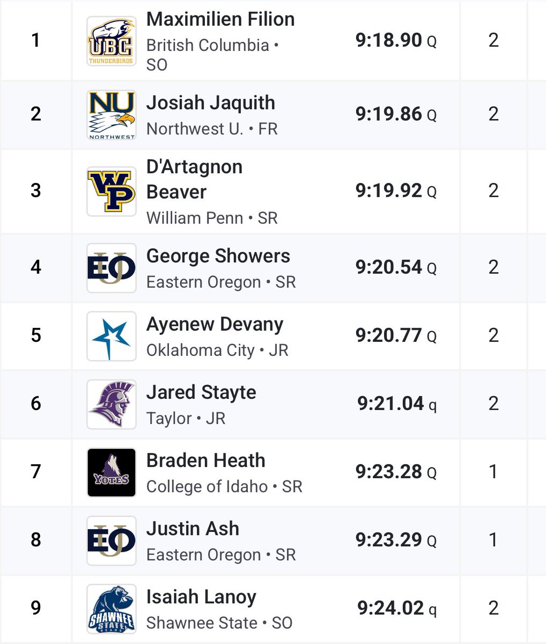Open Isaiah Lanoy's athlete profile
This screenshot has height=644, width=546.
pyautogui.click(x=201, y=597)
